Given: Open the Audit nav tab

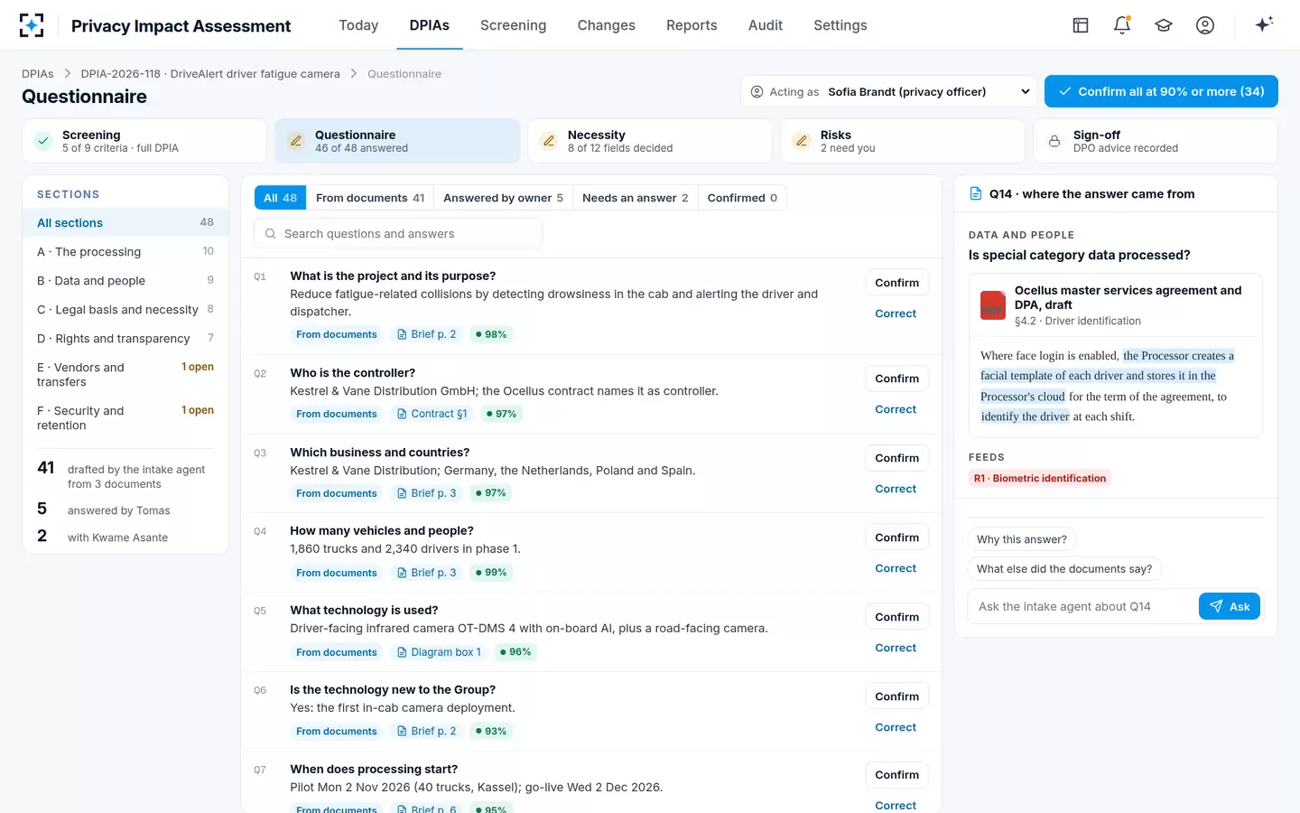Looking at the screenshot, I should coord(766,25).
